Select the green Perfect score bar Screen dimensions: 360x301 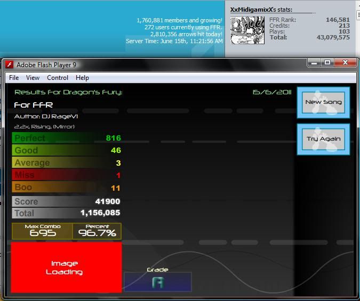point(67,138)
